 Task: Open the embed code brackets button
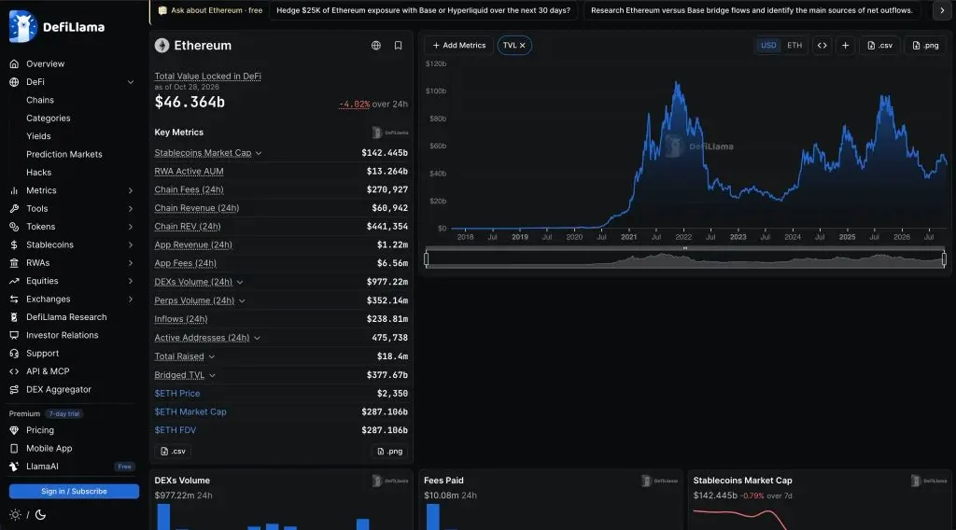[x=822, y=46]
